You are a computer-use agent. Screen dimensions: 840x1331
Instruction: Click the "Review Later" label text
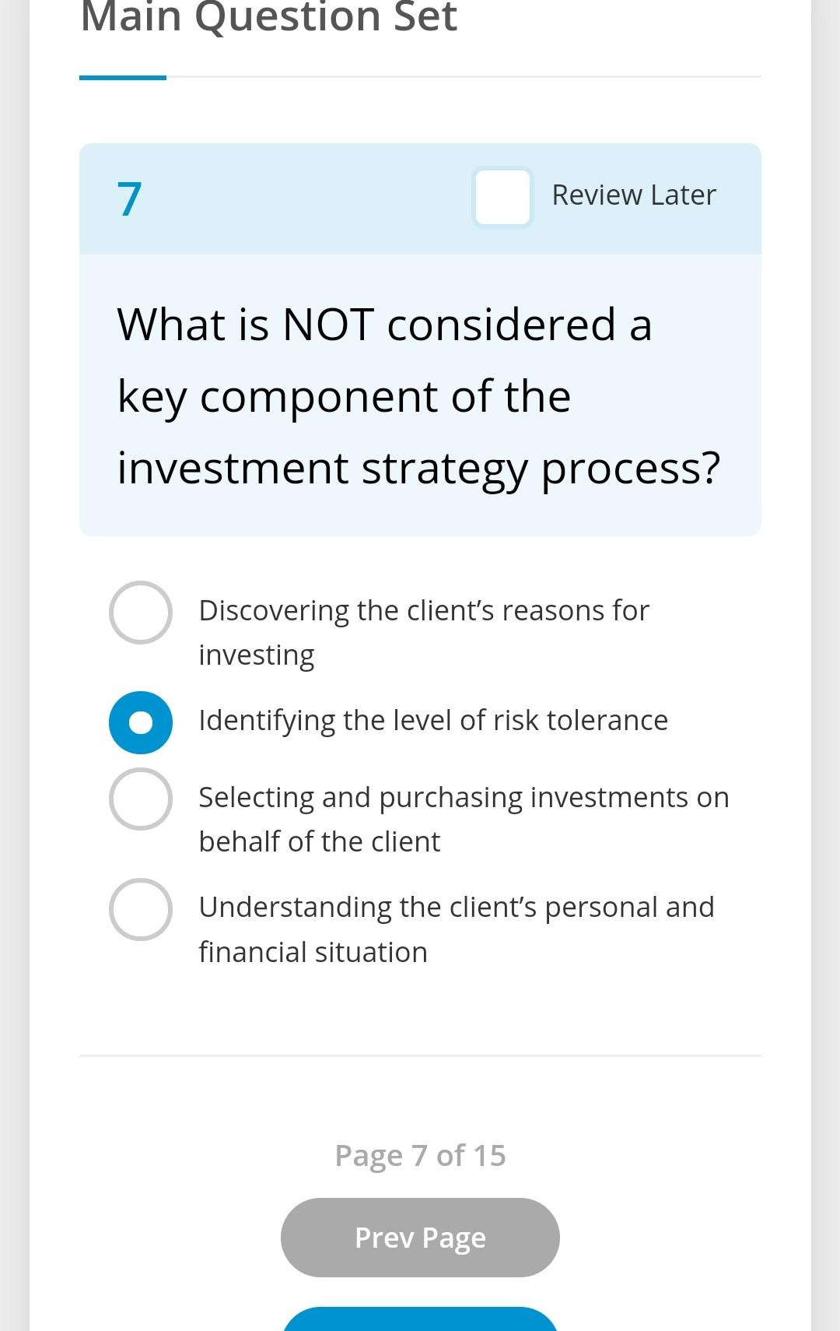[x=634, y=195]
